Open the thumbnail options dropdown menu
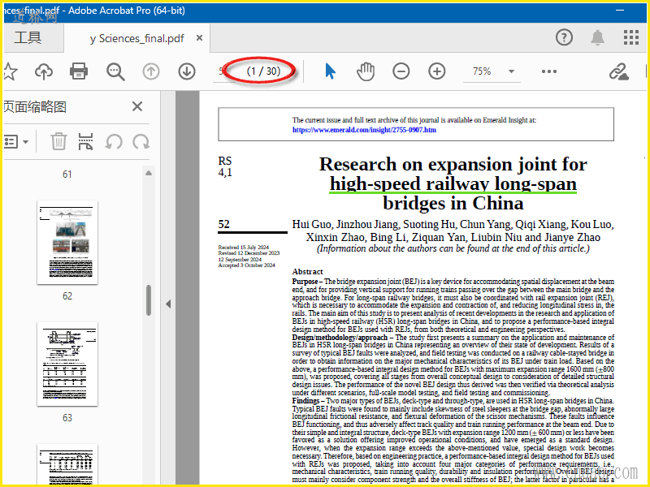This screenshot has height=487, width=650. pyautogui.click(x=16, y=141)
